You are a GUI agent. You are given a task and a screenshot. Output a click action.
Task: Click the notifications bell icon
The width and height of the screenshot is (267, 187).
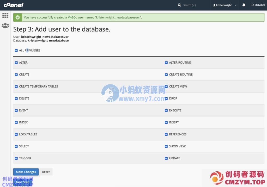click(244, 5)
